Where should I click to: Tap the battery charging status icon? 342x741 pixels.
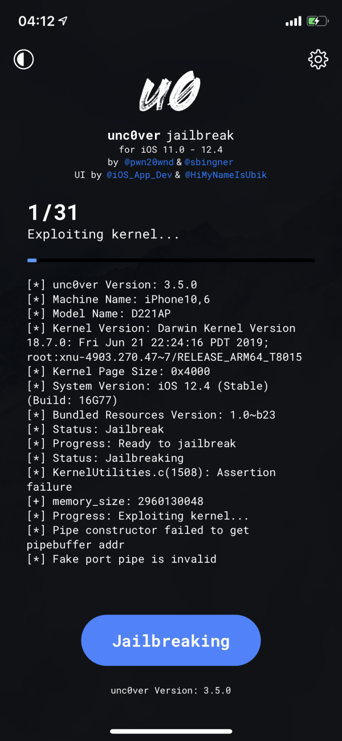point(317,22)
